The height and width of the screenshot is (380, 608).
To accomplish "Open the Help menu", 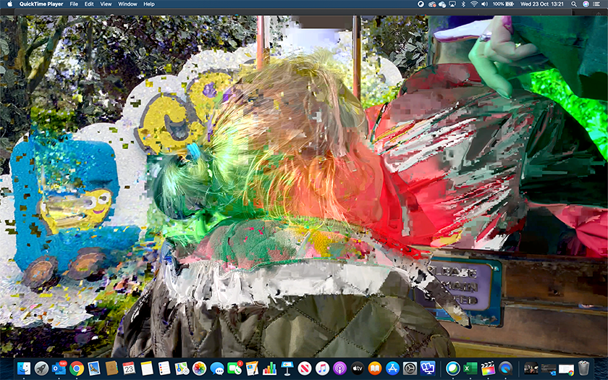I will (149, 4).
